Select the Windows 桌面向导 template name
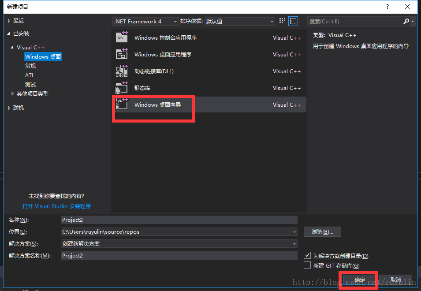This screenshot has width=421, height=291. [158, 104]
